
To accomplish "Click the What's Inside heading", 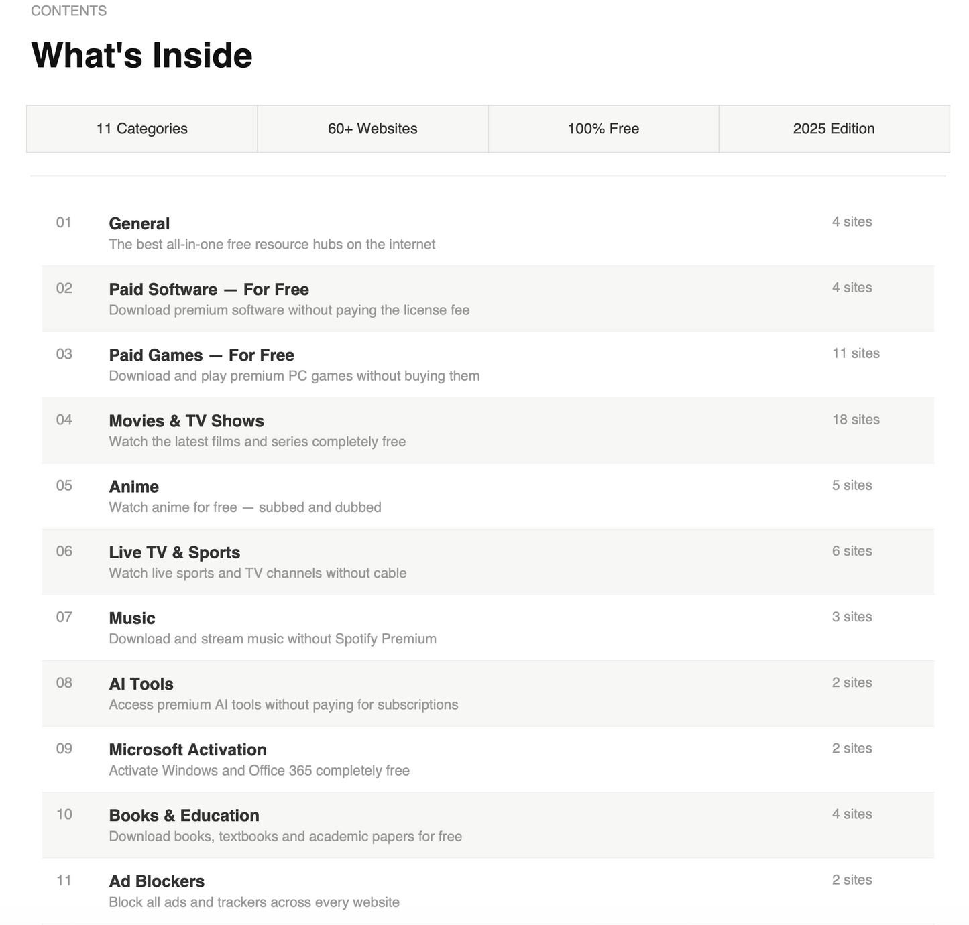I will pos(141,55).
